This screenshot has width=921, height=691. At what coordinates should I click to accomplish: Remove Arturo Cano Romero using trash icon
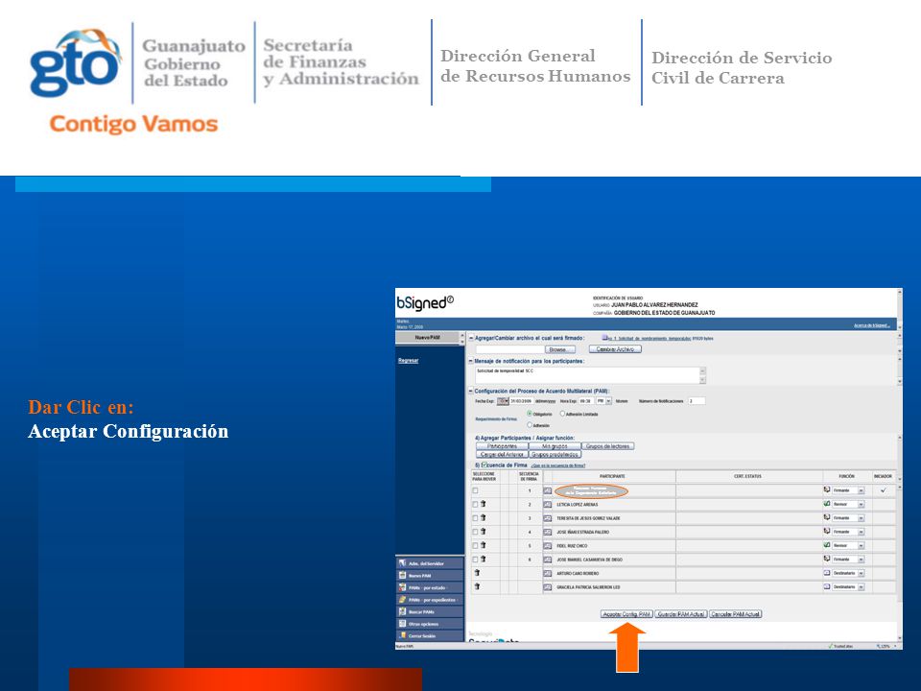[477, 572]
